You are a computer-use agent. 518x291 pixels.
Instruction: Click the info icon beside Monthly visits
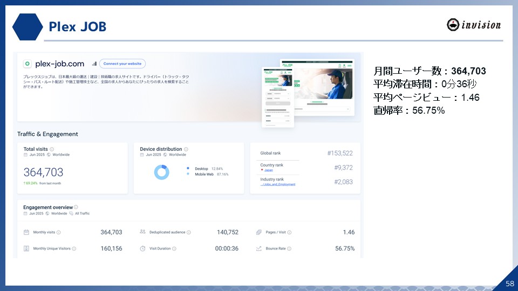tap(58, 232)
